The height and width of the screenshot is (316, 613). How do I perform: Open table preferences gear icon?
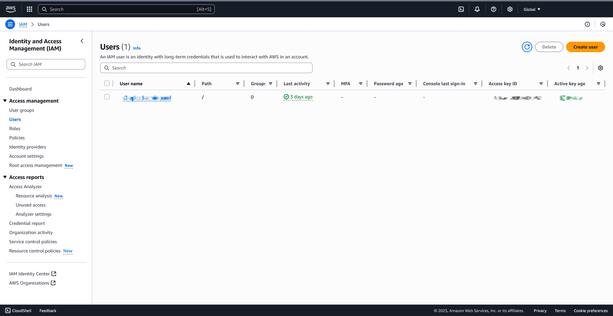[601, 68]
